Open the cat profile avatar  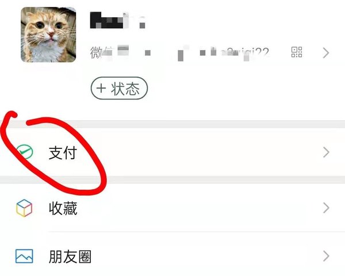pos(48,34)
